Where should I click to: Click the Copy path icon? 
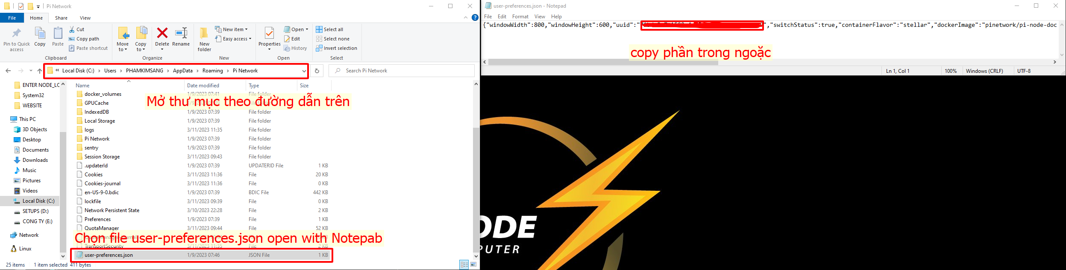(72, 39)
